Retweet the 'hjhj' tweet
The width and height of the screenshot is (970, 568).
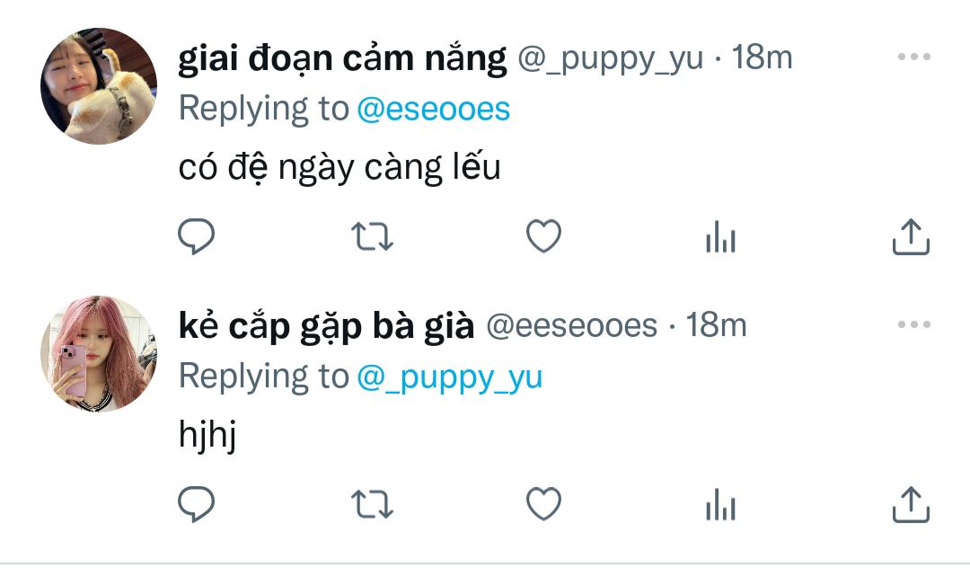[372, 504]
